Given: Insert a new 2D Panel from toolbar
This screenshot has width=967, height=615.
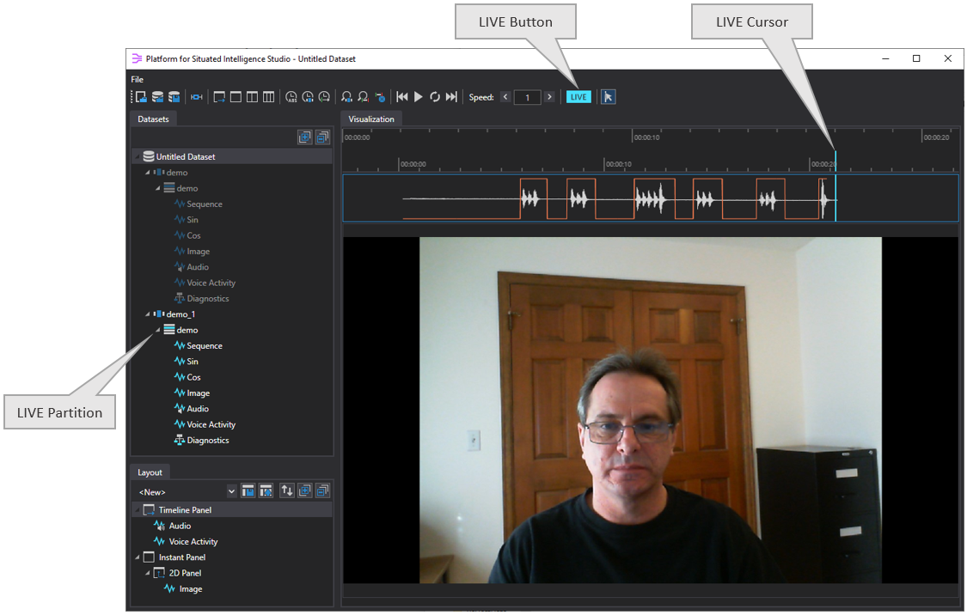Looking at the screenshot, I should [236, 96].
